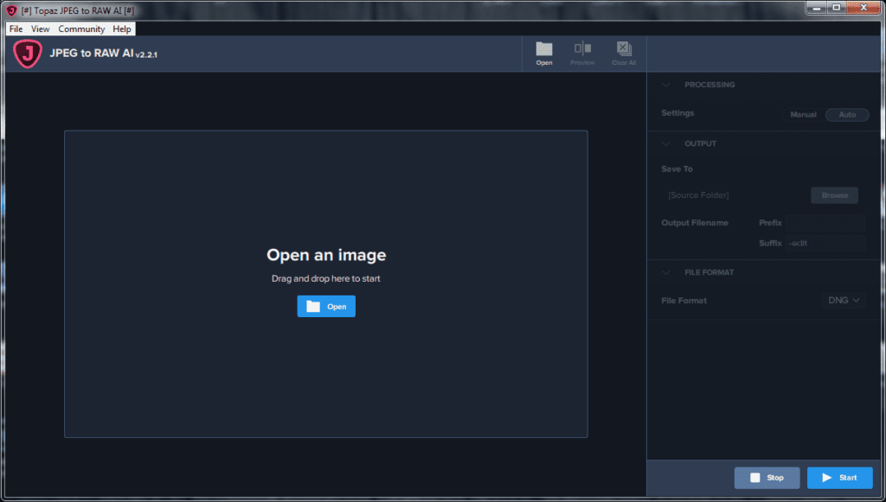Click the 'Open an image' heading
The height and width of the screenshot is (502, 886).
[326, 255]
